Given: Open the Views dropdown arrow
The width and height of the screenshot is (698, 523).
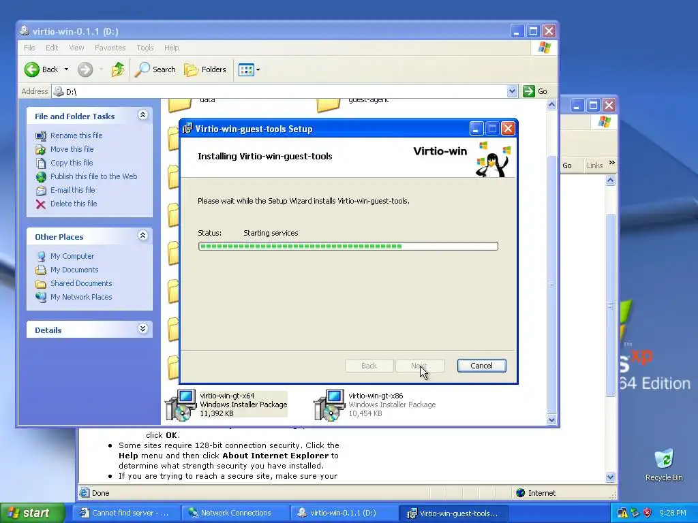Looking at the screenshot, I should point(258,69).
